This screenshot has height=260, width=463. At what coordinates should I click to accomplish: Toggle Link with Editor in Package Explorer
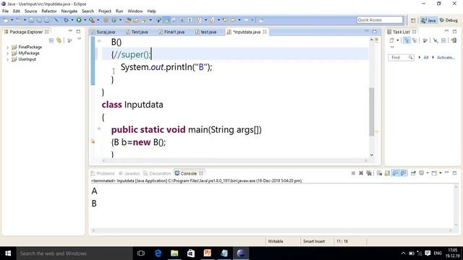pyautogui.click(x=59, y=40)
